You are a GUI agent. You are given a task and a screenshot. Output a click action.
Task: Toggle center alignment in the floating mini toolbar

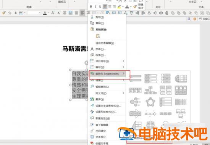[110, 6]
